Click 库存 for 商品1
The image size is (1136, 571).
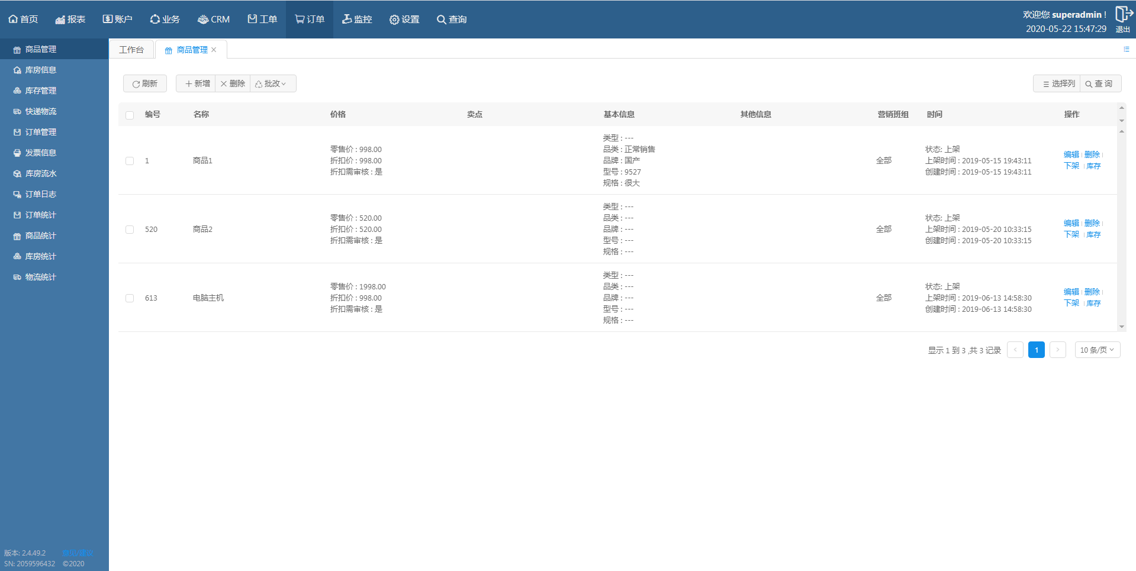point(1093,166)
